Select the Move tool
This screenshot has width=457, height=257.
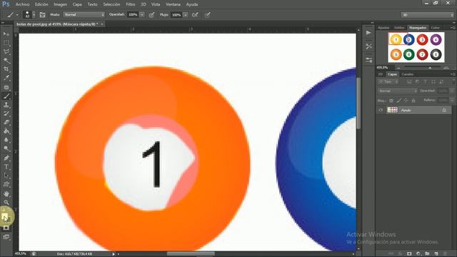tap(6, 34)
